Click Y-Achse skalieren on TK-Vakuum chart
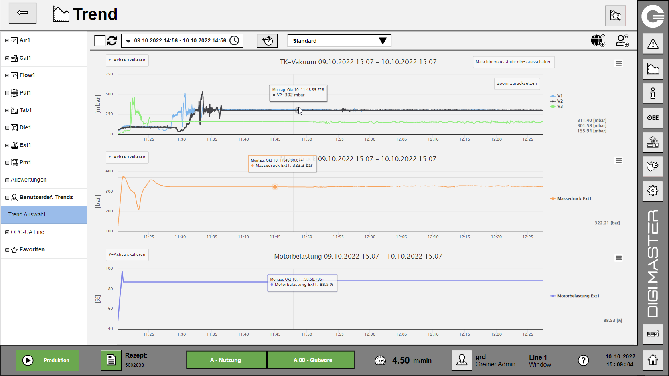This screenshot has height=376, width=669. pos(127,60)
